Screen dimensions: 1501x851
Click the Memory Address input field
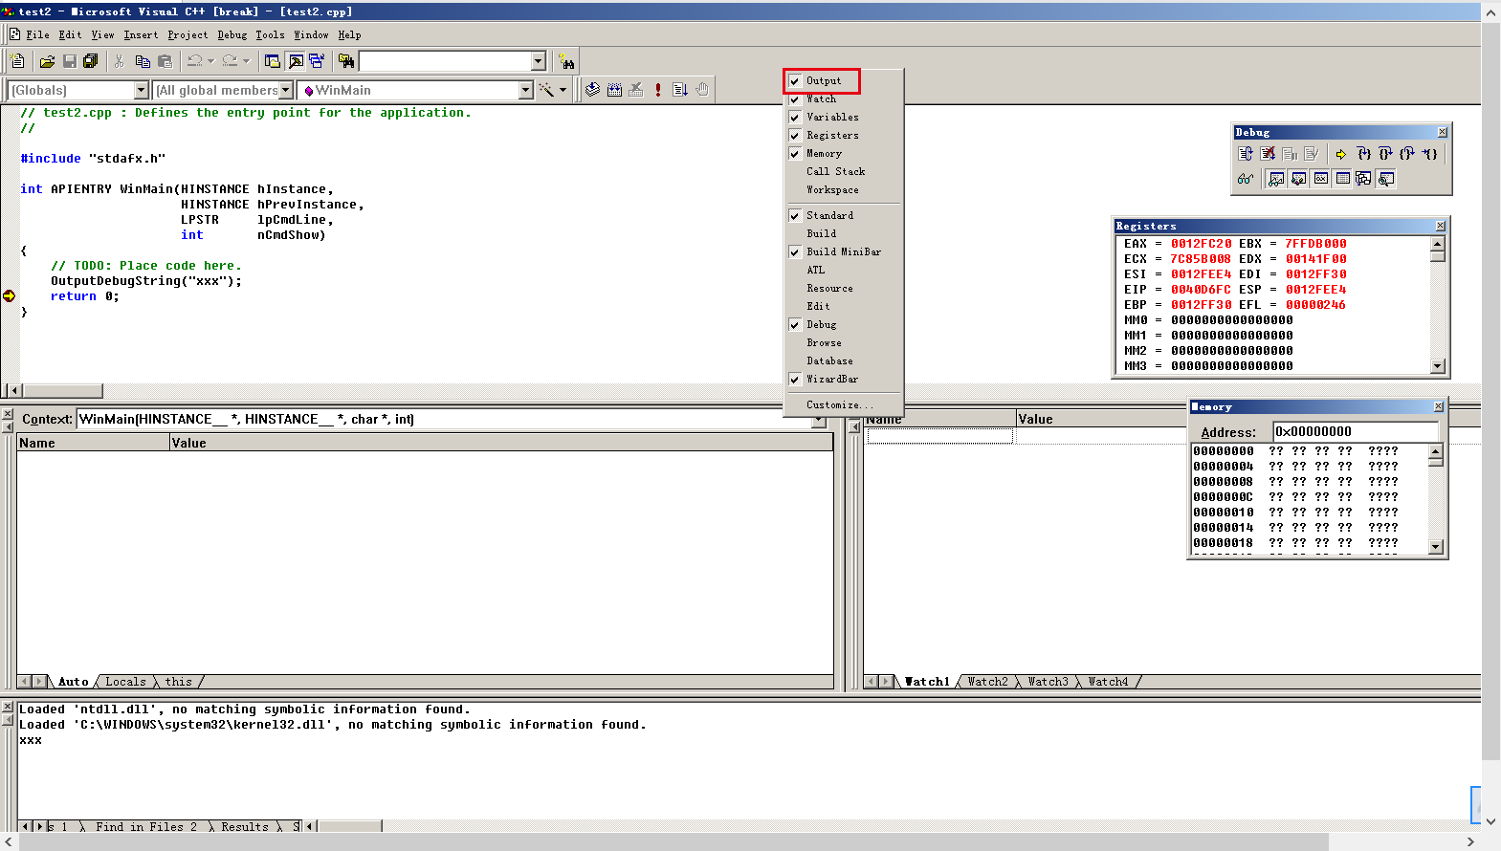coord(1355,432)
